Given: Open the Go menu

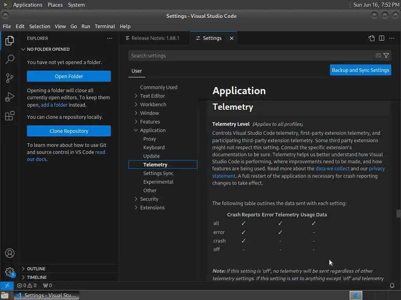Looking at the screenshot, I should point(74,26).
